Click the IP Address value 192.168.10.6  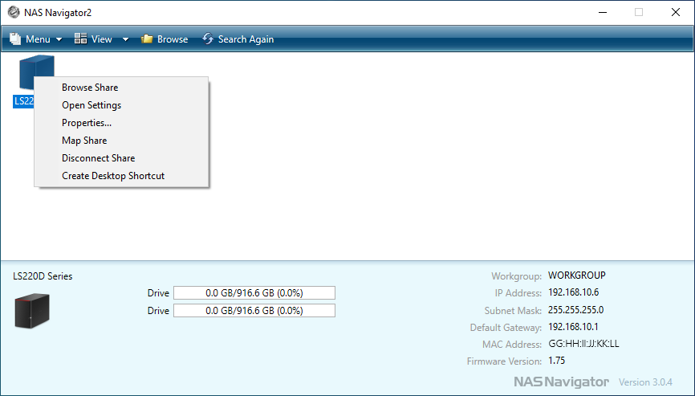click(x=573, y=292)
